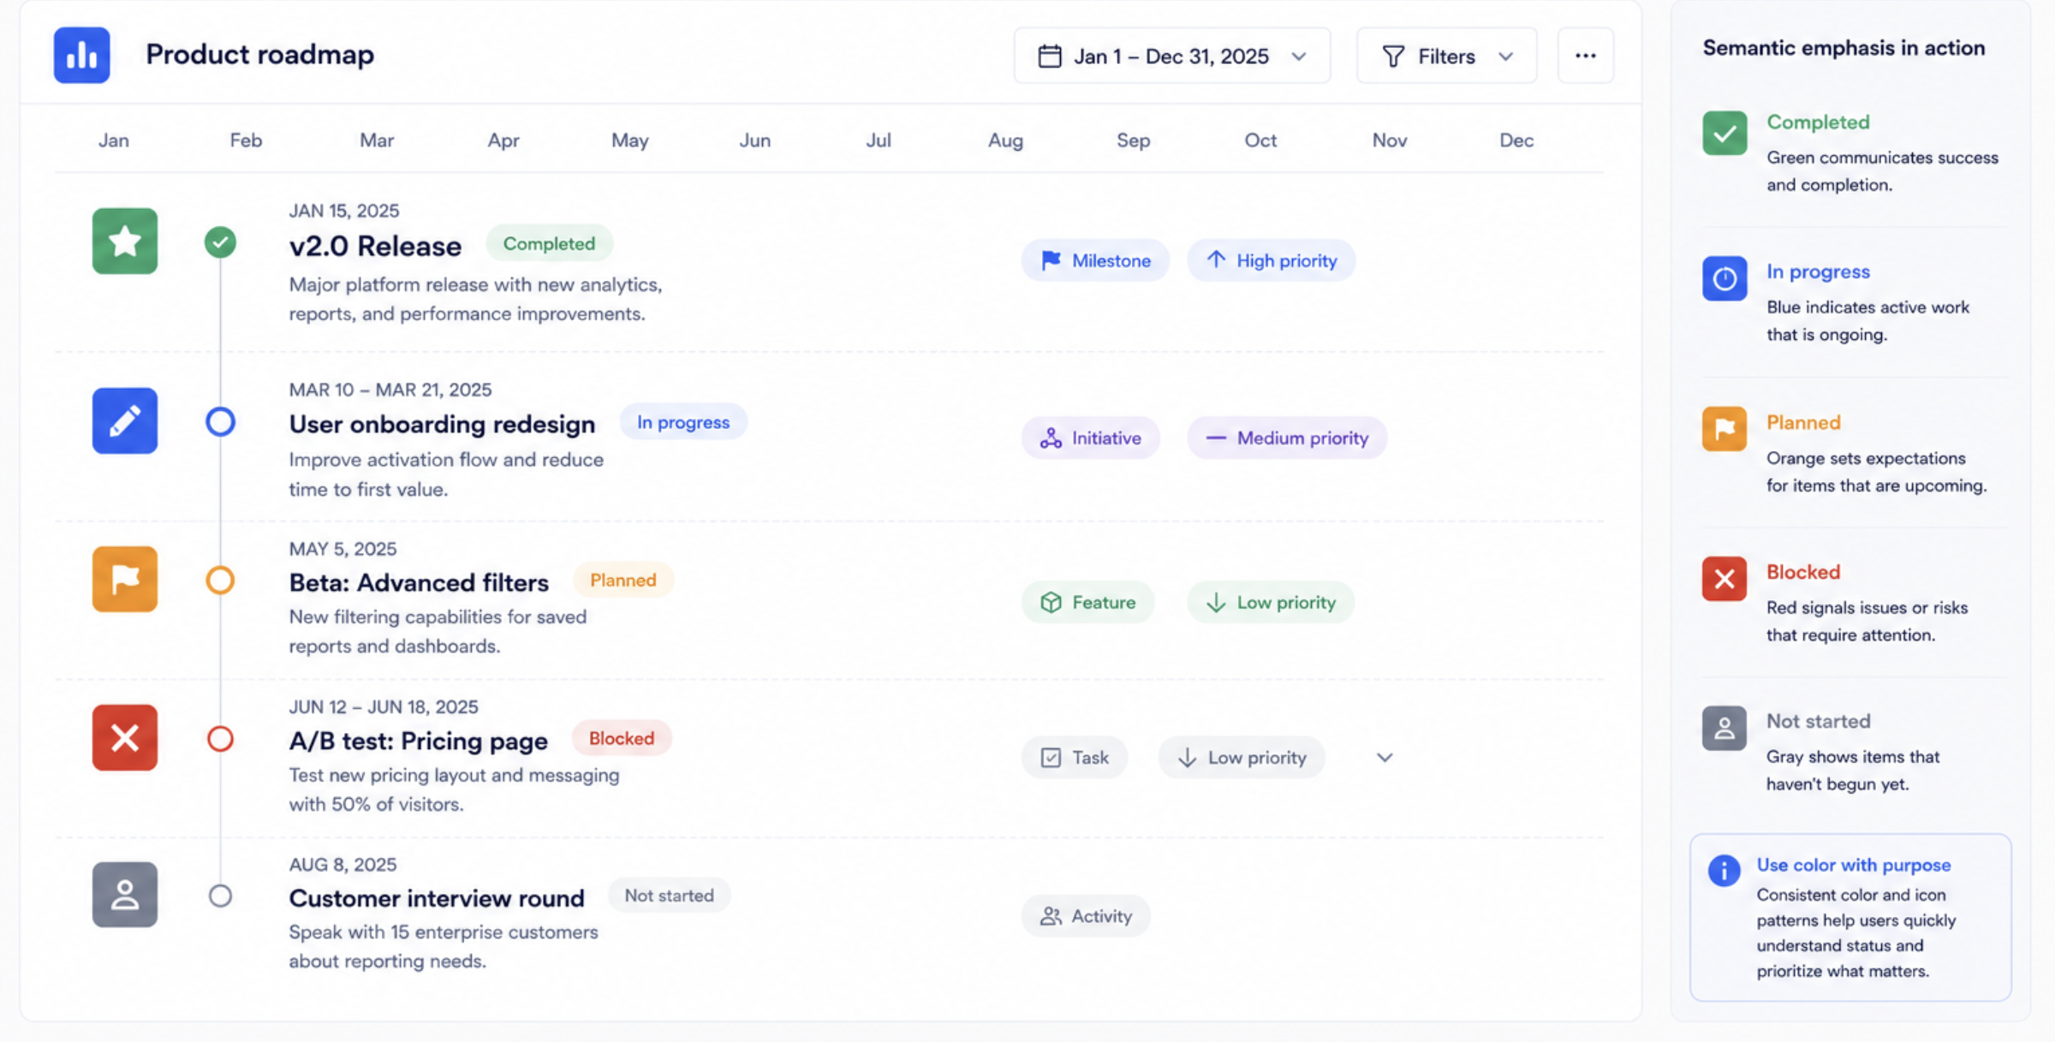Screen dimensions: 2055x1042
Task: Expand the A/B test: Pricing page row chevron
Action: click(x=1385, y=758)
